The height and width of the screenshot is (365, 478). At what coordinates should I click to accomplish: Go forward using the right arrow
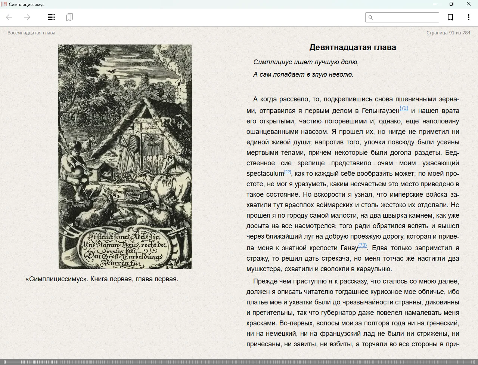tap(27, 17)
